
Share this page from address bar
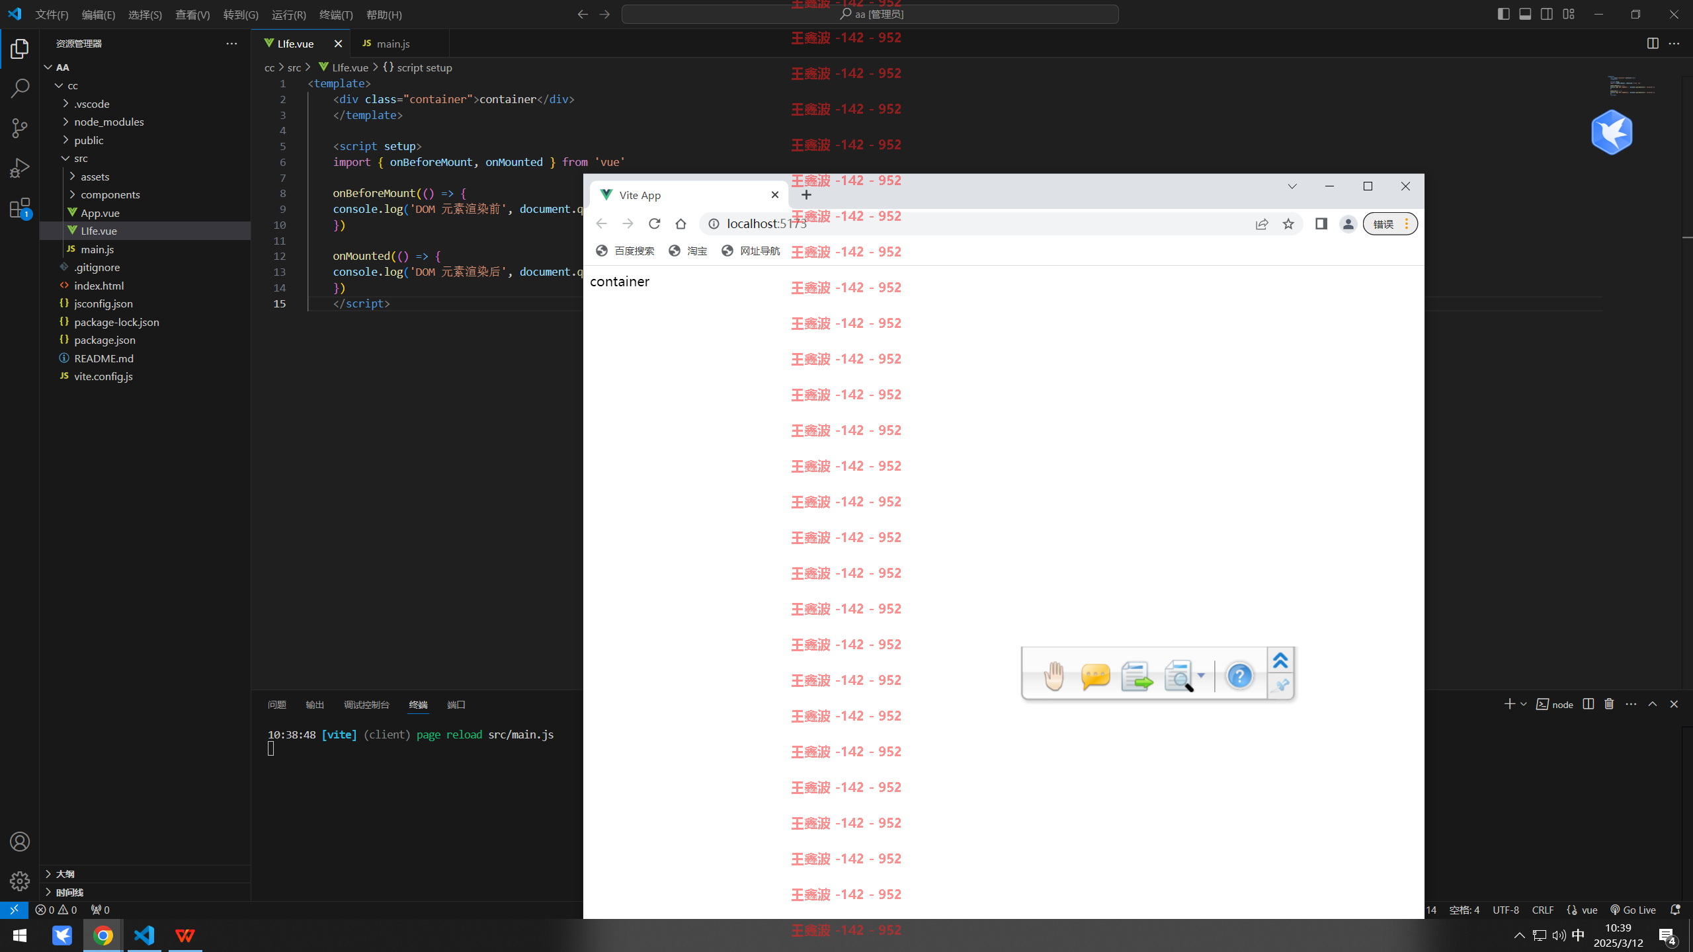coord(1262,223)
